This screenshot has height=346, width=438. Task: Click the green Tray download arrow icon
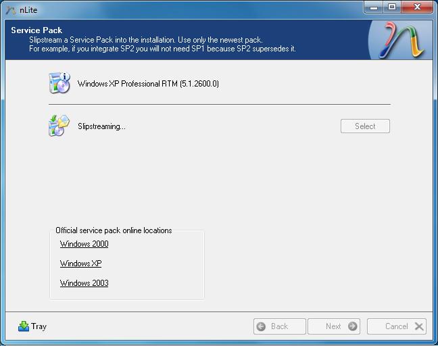pos(24,326)
